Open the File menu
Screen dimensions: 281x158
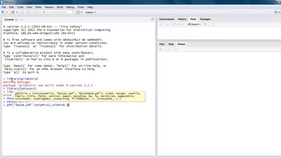pyautogui.click(x=4, y=7)
